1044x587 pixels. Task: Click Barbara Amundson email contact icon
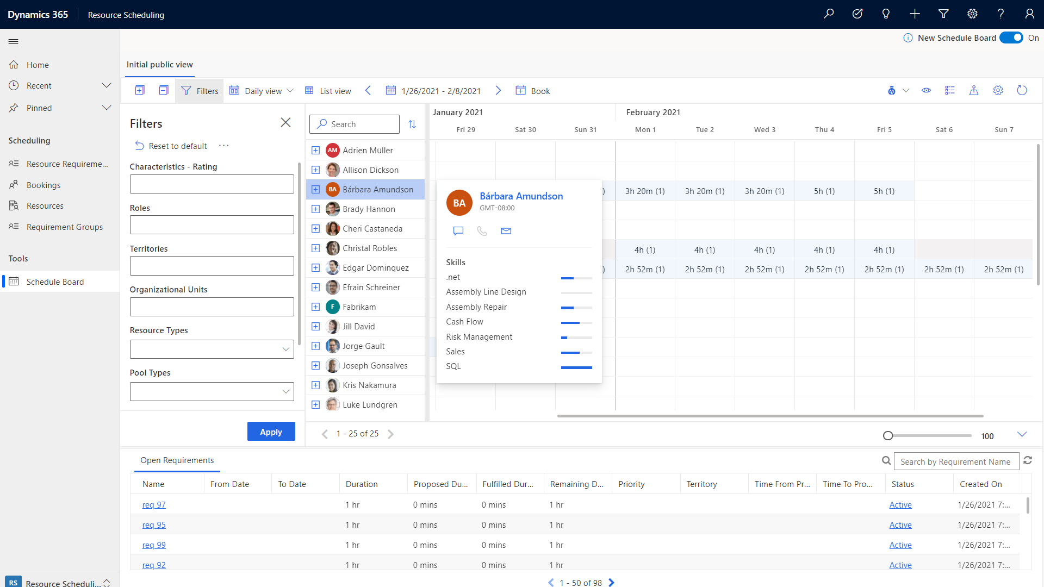pyautogui.click(x=506, y=231)
